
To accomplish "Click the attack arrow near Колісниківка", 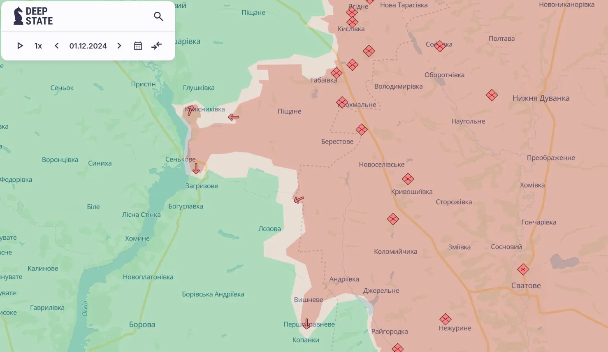I will (190, 110).
